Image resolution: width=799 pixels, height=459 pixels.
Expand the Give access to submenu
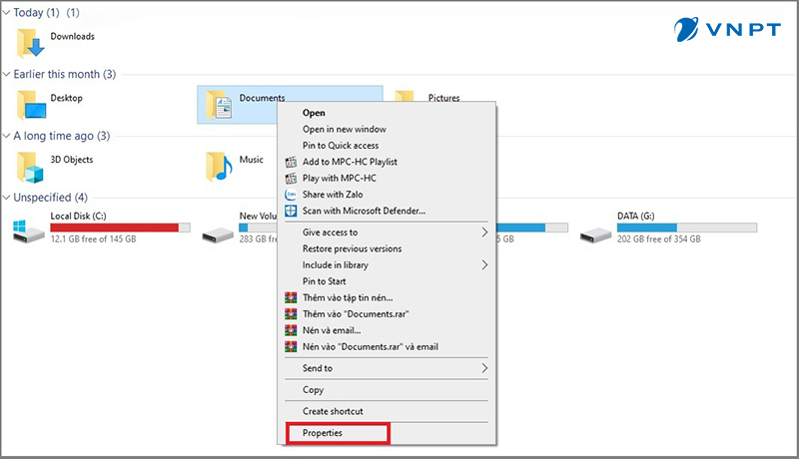click(x=485, y=232)
